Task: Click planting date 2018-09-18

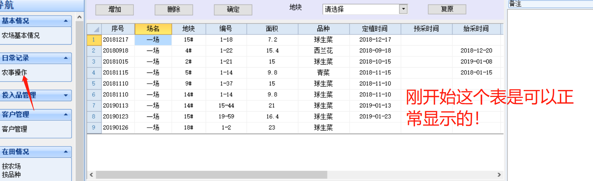Action: [375, 51]
